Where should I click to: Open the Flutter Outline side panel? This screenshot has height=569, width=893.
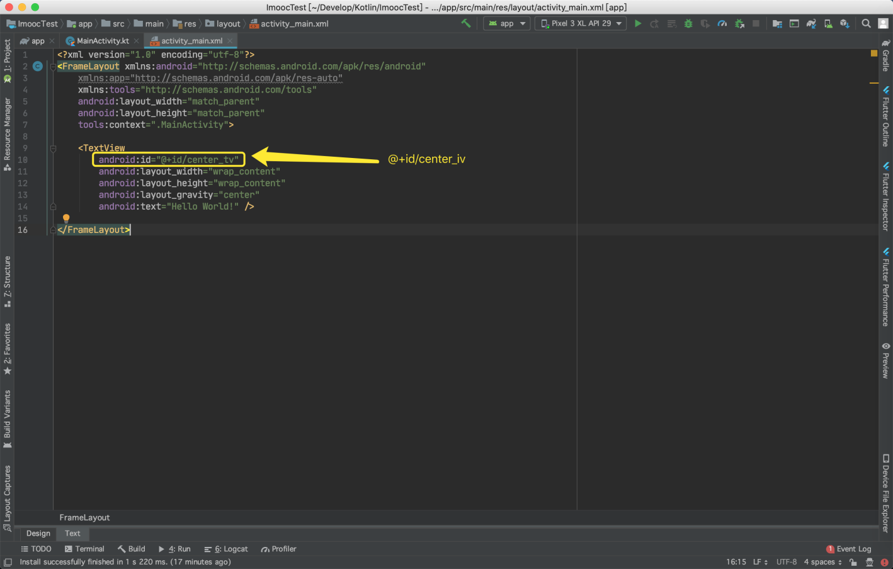[x=885, y=116]
